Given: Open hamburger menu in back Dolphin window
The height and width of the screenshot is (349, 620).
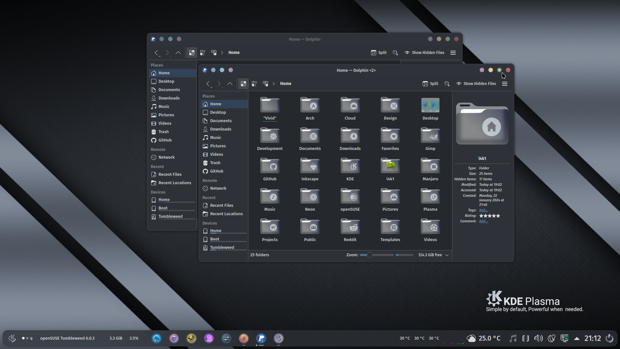Looking at the screenshot, I should point(453,53).
